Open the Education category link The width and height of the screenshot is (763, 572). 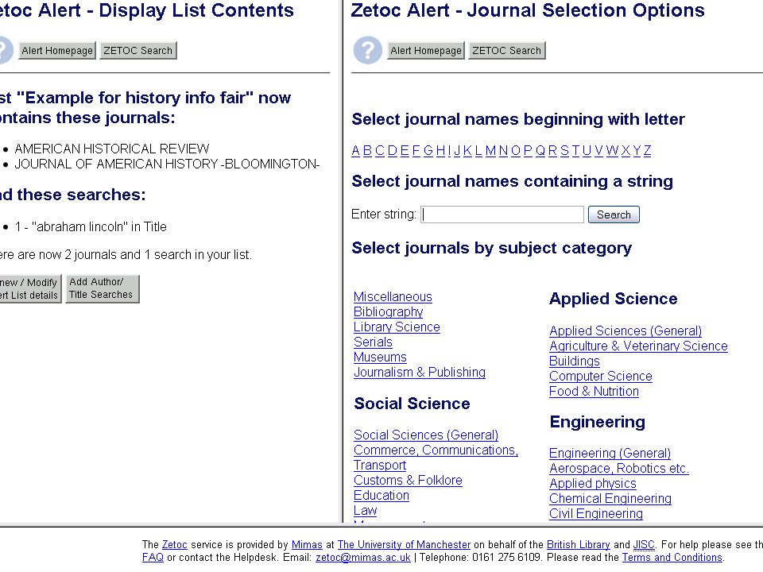coord(381,495)
